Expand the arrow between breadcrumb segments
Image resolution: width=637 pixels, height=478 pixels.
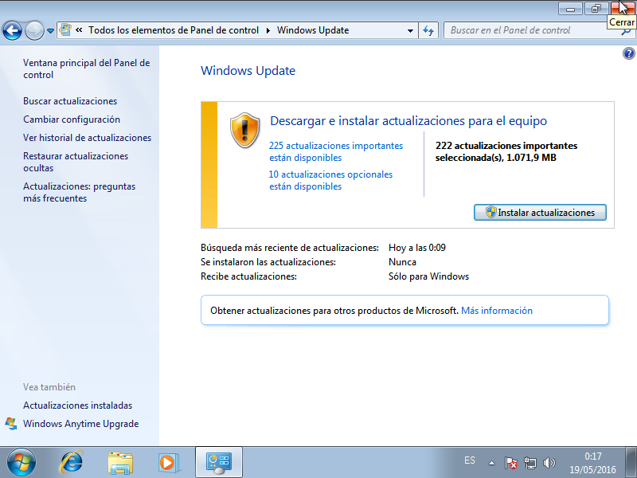coord(268,30)
